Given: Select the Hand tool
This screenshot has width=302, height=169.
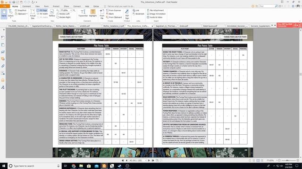Looking at the screenshot, I should pyautogui.click(x=4, y=14).
